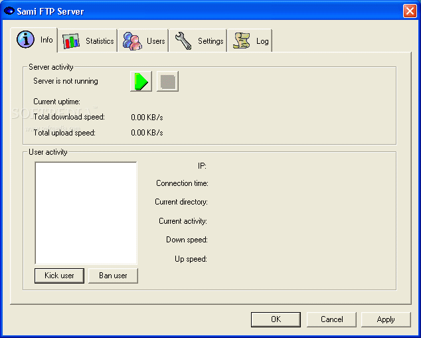Click the "Current activity:" label
The width and height of the screenshot is (421, 338).
183,221
